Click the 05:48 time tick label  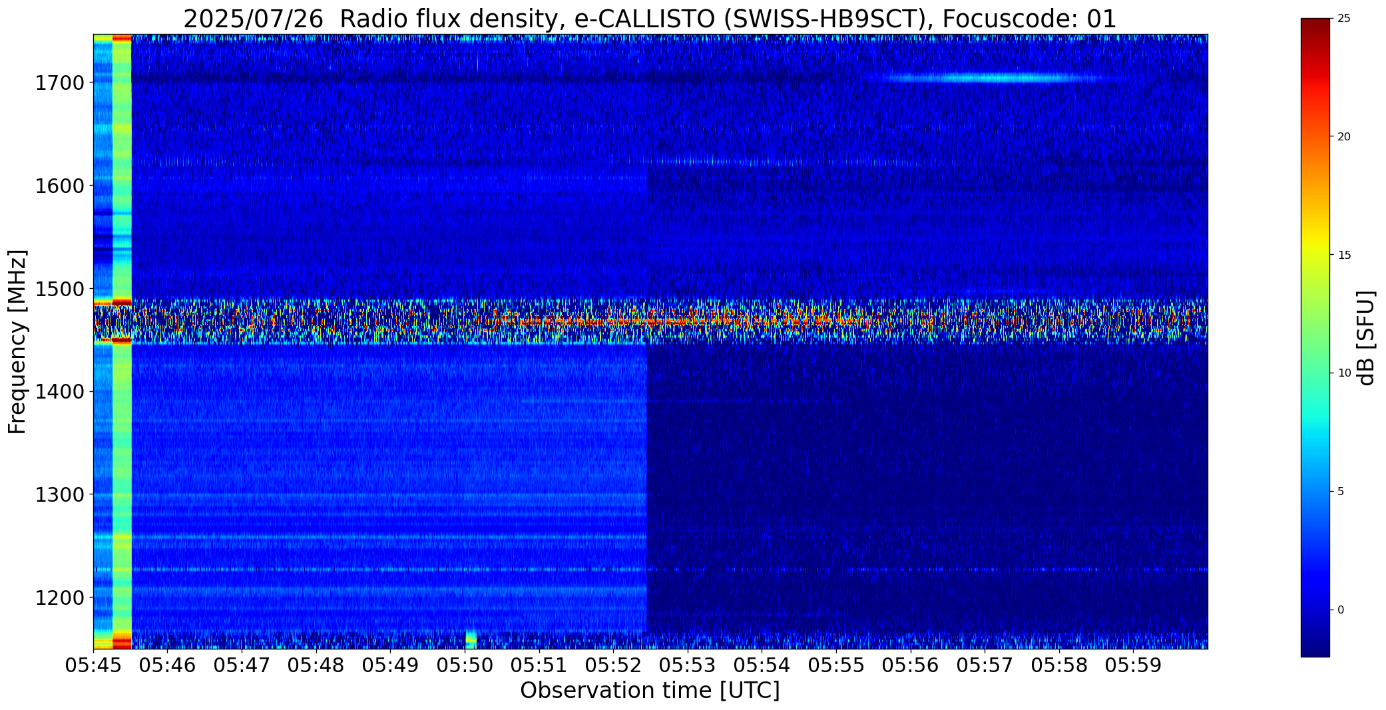[x=316, y=665]
